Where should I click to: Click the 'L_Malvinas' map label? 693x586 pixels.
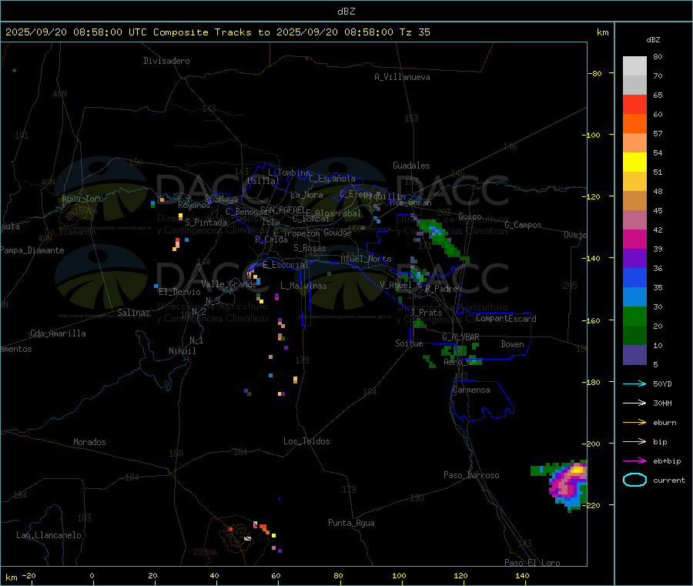303,286
